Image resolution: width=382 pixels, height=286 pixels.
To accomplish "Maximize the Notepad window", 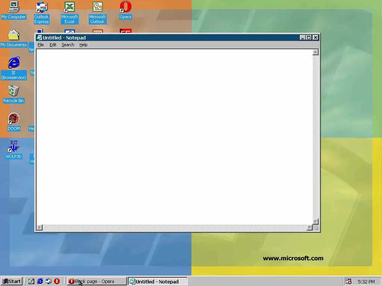I will 309,38.
